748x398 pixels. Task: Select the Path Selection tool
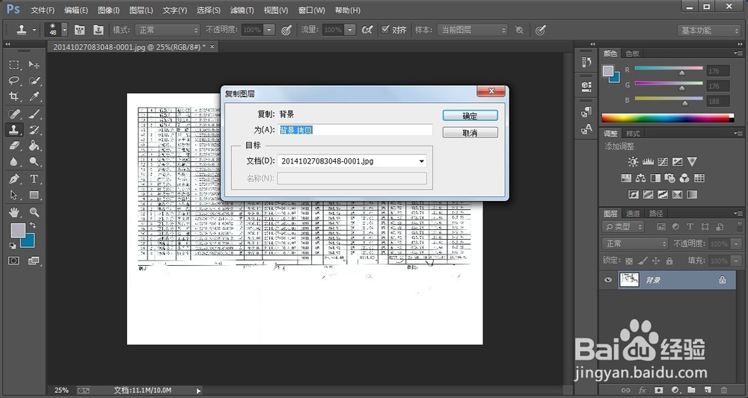click(14, 195)
